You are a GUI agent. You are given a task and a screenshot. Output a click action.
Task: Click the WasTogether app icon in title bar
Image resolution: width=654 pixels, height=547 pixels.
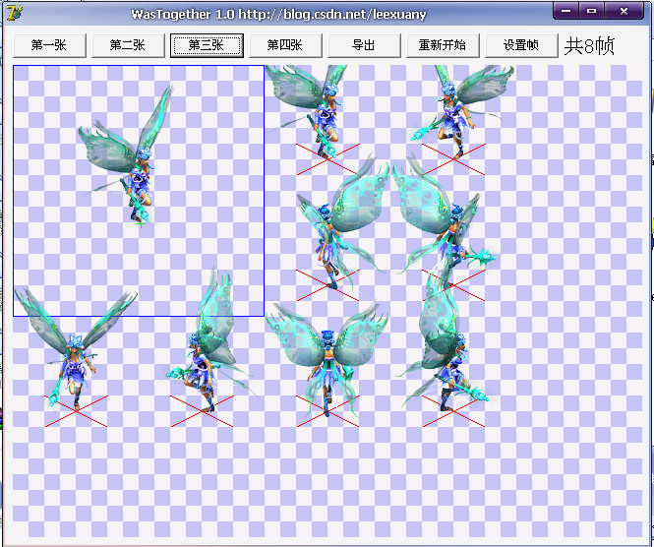pyautogui.click(x=14, y=14)
